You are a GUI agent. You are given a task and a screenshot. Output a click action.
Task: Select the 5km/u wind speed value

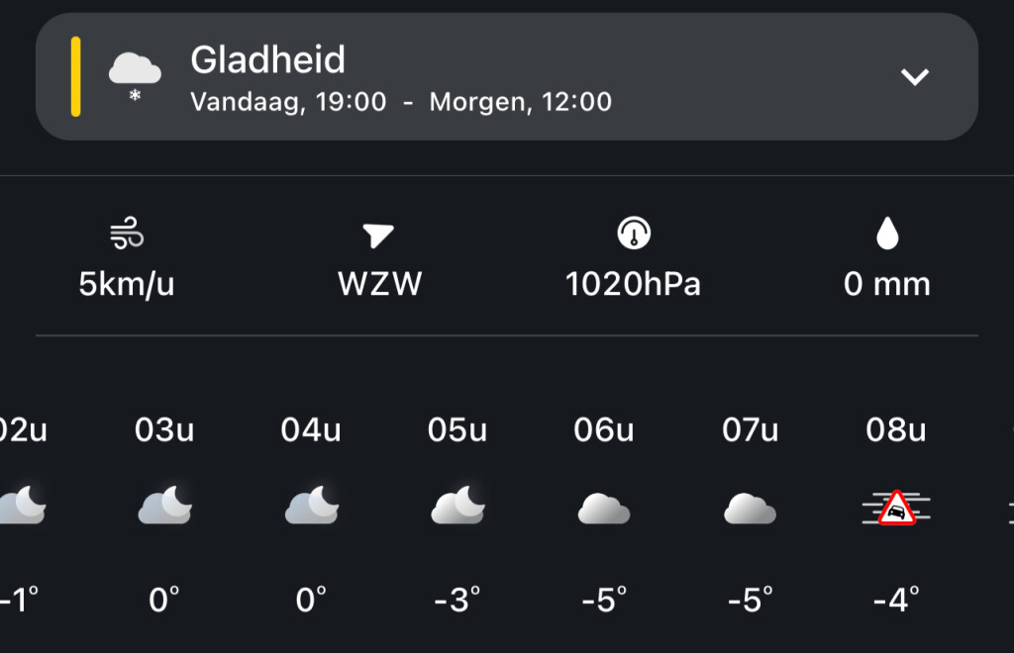127,285
